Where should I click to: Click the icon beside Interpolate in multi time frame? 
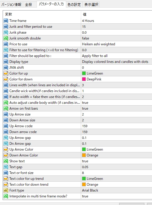(x=6, y=196)
